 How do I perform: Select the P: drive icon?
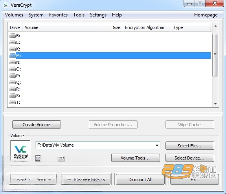(13, 75)
